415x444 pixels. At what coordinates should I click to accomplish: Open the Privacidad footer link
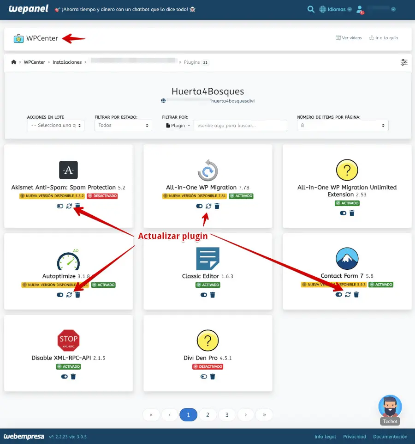coord(355,437)
